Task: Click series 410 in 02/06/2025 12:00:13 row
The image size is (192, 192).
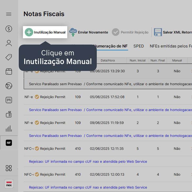Action: pos(78,174)
